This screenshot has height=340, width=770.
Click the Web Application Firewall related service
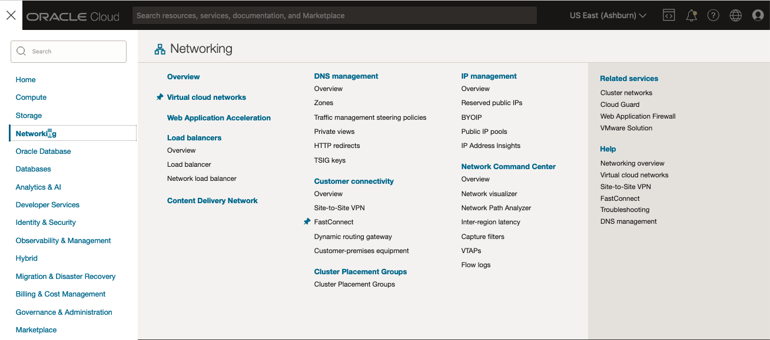pos(638,116)
